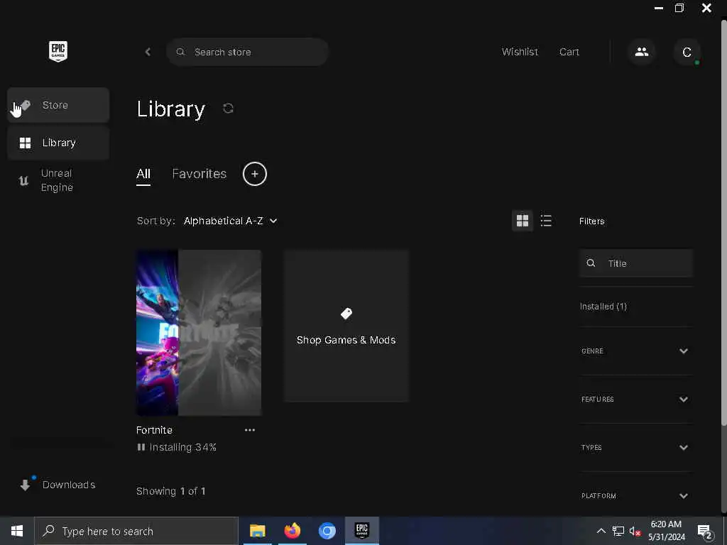
Task: Expand the Platform filter
Action: pyautogui.click(x=635, y=496)
